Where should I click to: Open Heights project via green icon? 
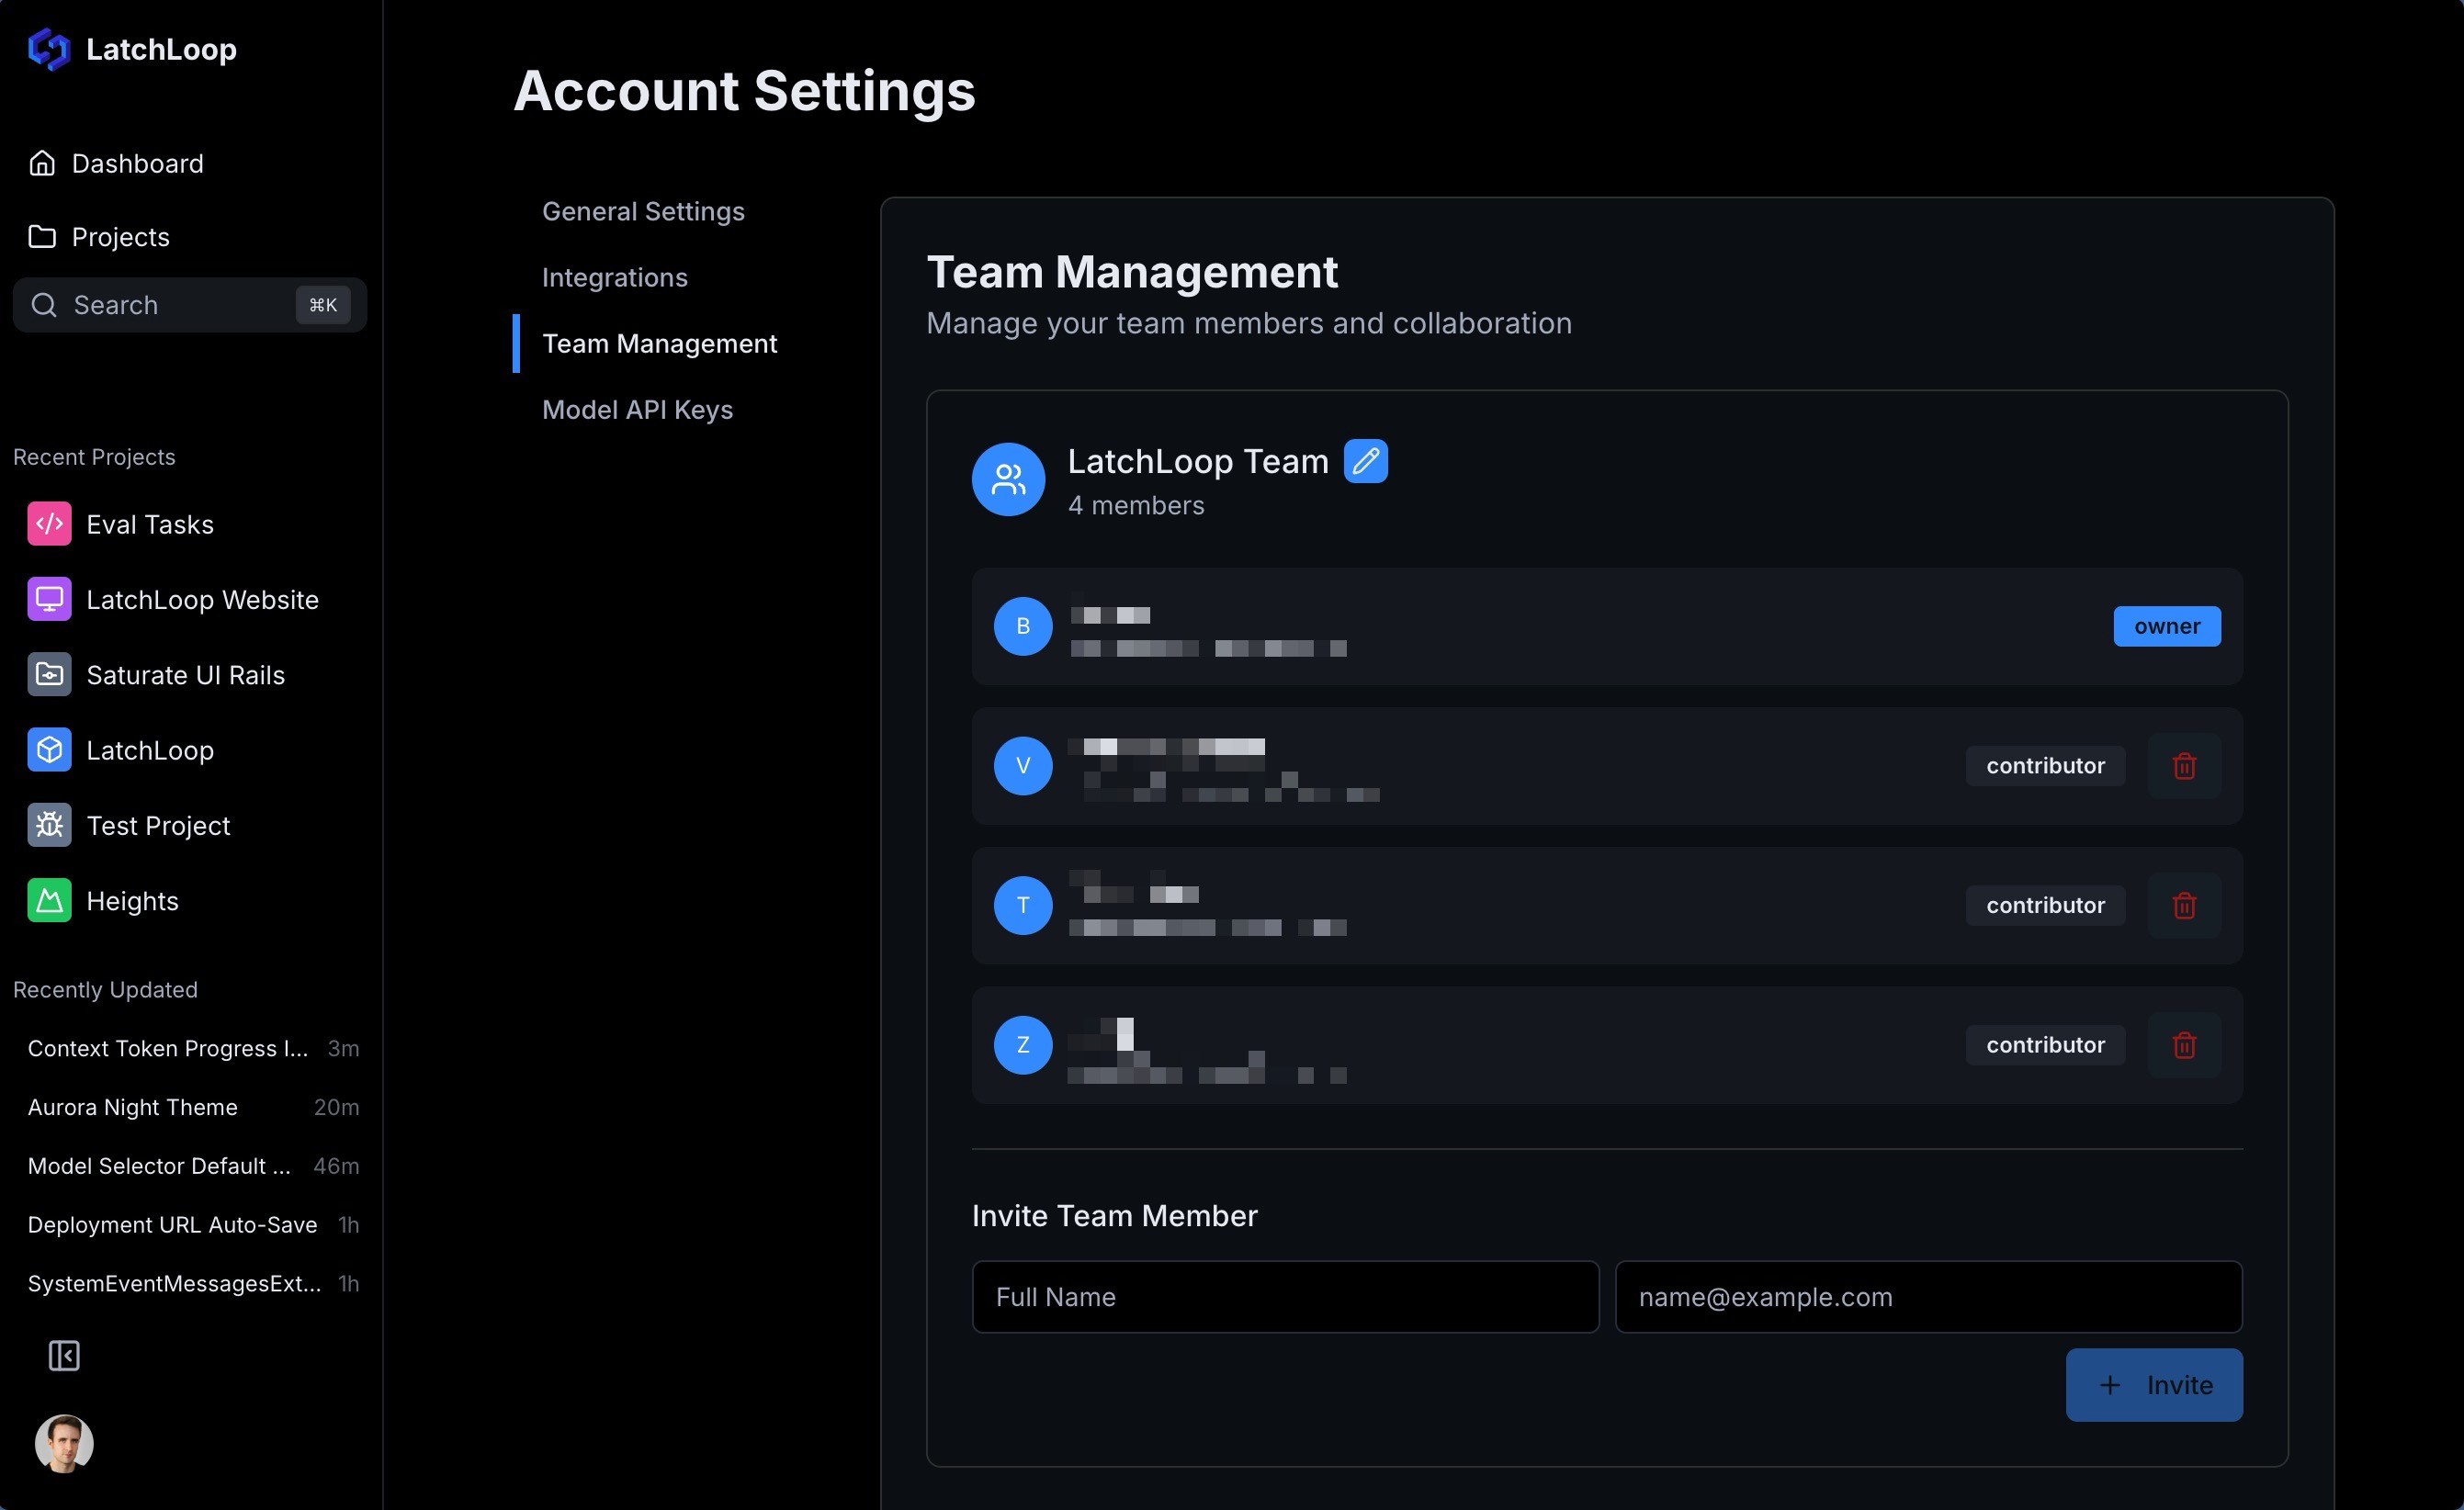[x=49, y=901]
